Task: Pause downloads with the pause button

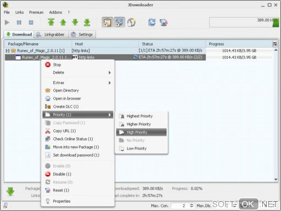Action: click(x=19, y=22)
